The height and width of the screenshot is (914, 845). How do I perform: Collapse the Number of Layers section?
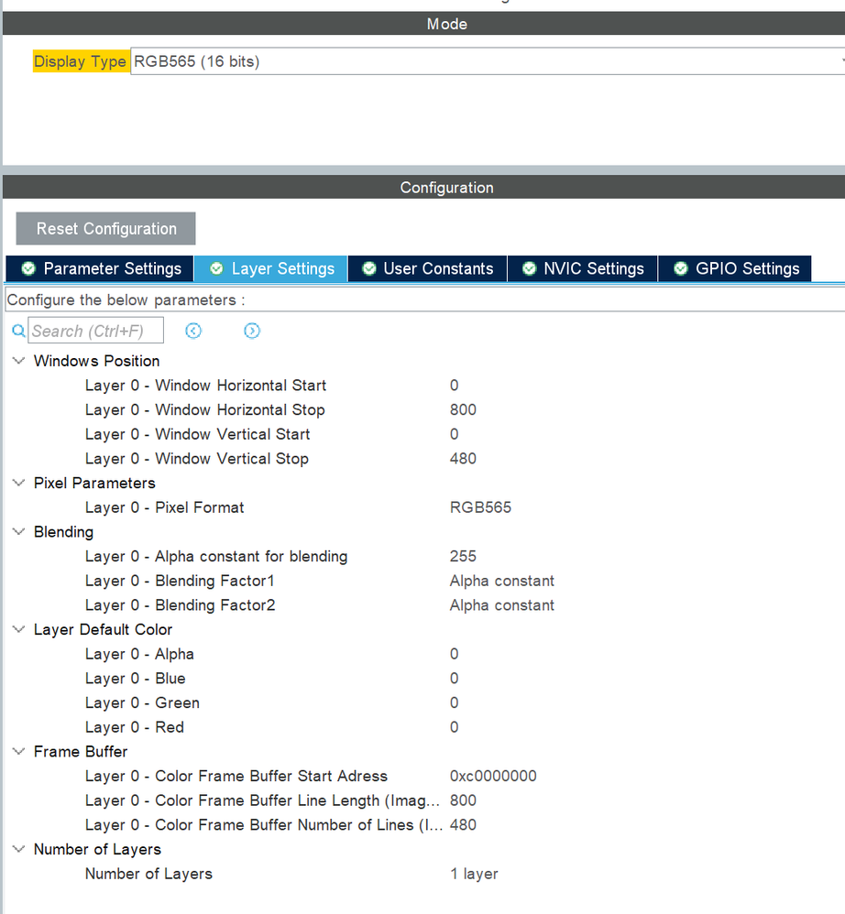[x=18, y=849]
